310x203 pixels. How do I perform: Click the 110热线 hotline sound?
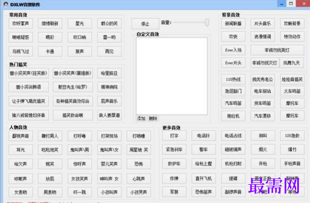point(233,79)
